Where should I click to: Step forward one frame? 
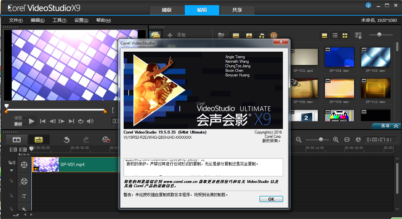click(x=62, y=121)
